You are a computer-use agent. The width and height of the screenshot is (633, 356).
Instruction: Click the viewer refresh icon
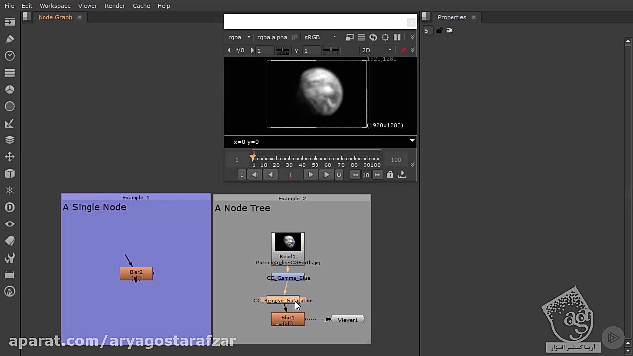(373, 37)
